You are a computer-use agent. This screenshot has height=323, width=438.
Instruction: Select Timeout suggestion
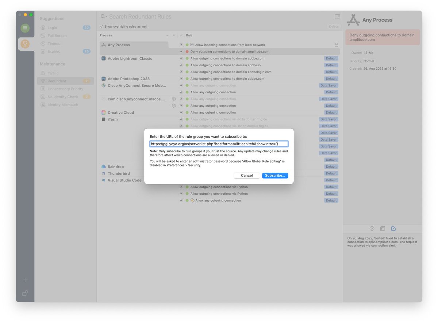[65, 43]
